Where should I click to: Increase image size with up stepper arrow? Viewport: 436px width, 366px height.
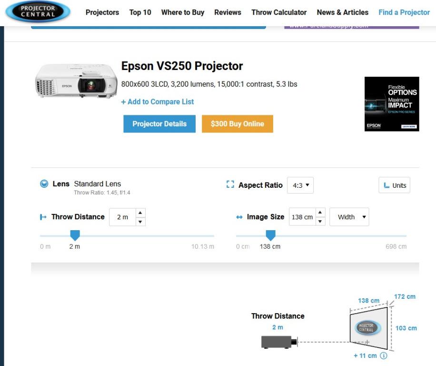pos(320,213)
